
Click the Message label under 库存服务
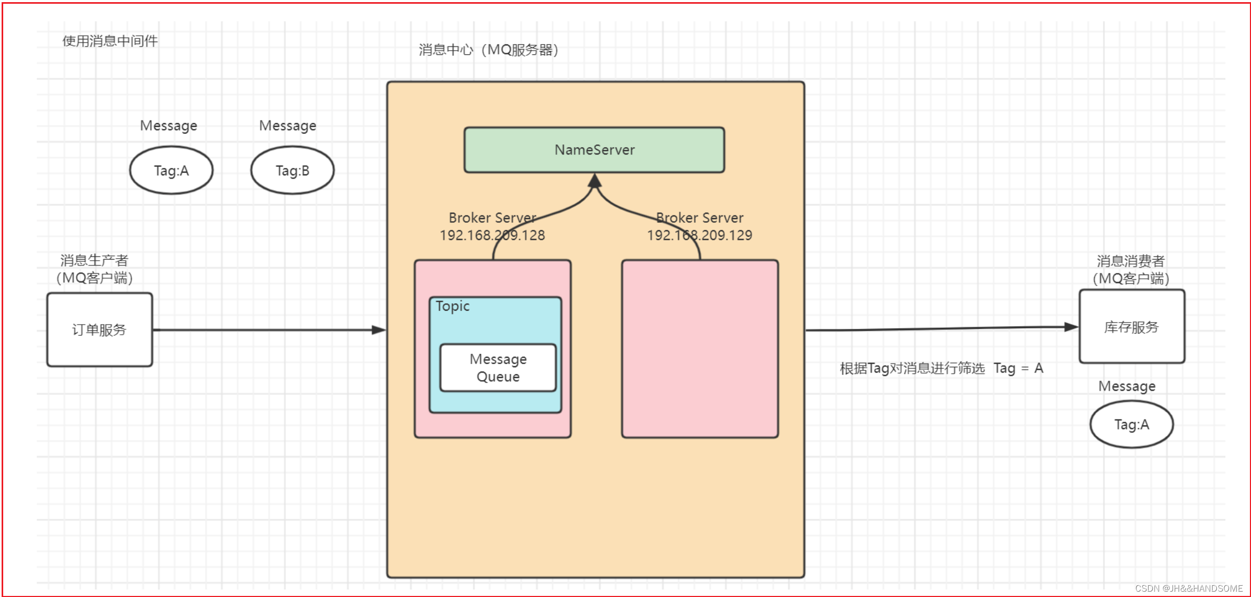click(x=1127, y=386)
